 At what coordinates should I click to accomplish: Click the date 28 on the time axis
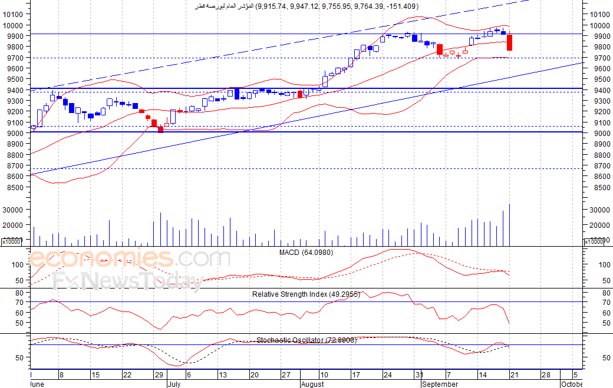coord(546,374)
